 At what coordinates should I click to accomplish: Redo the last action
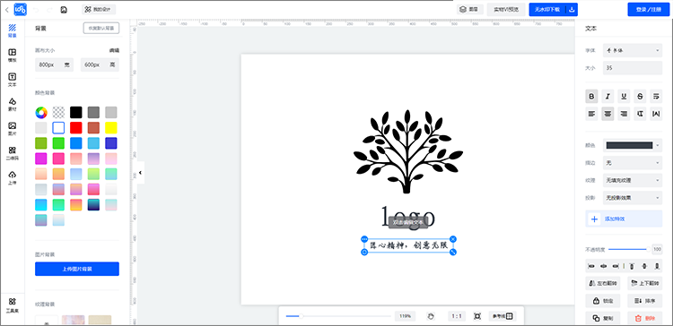click(49, 10)
